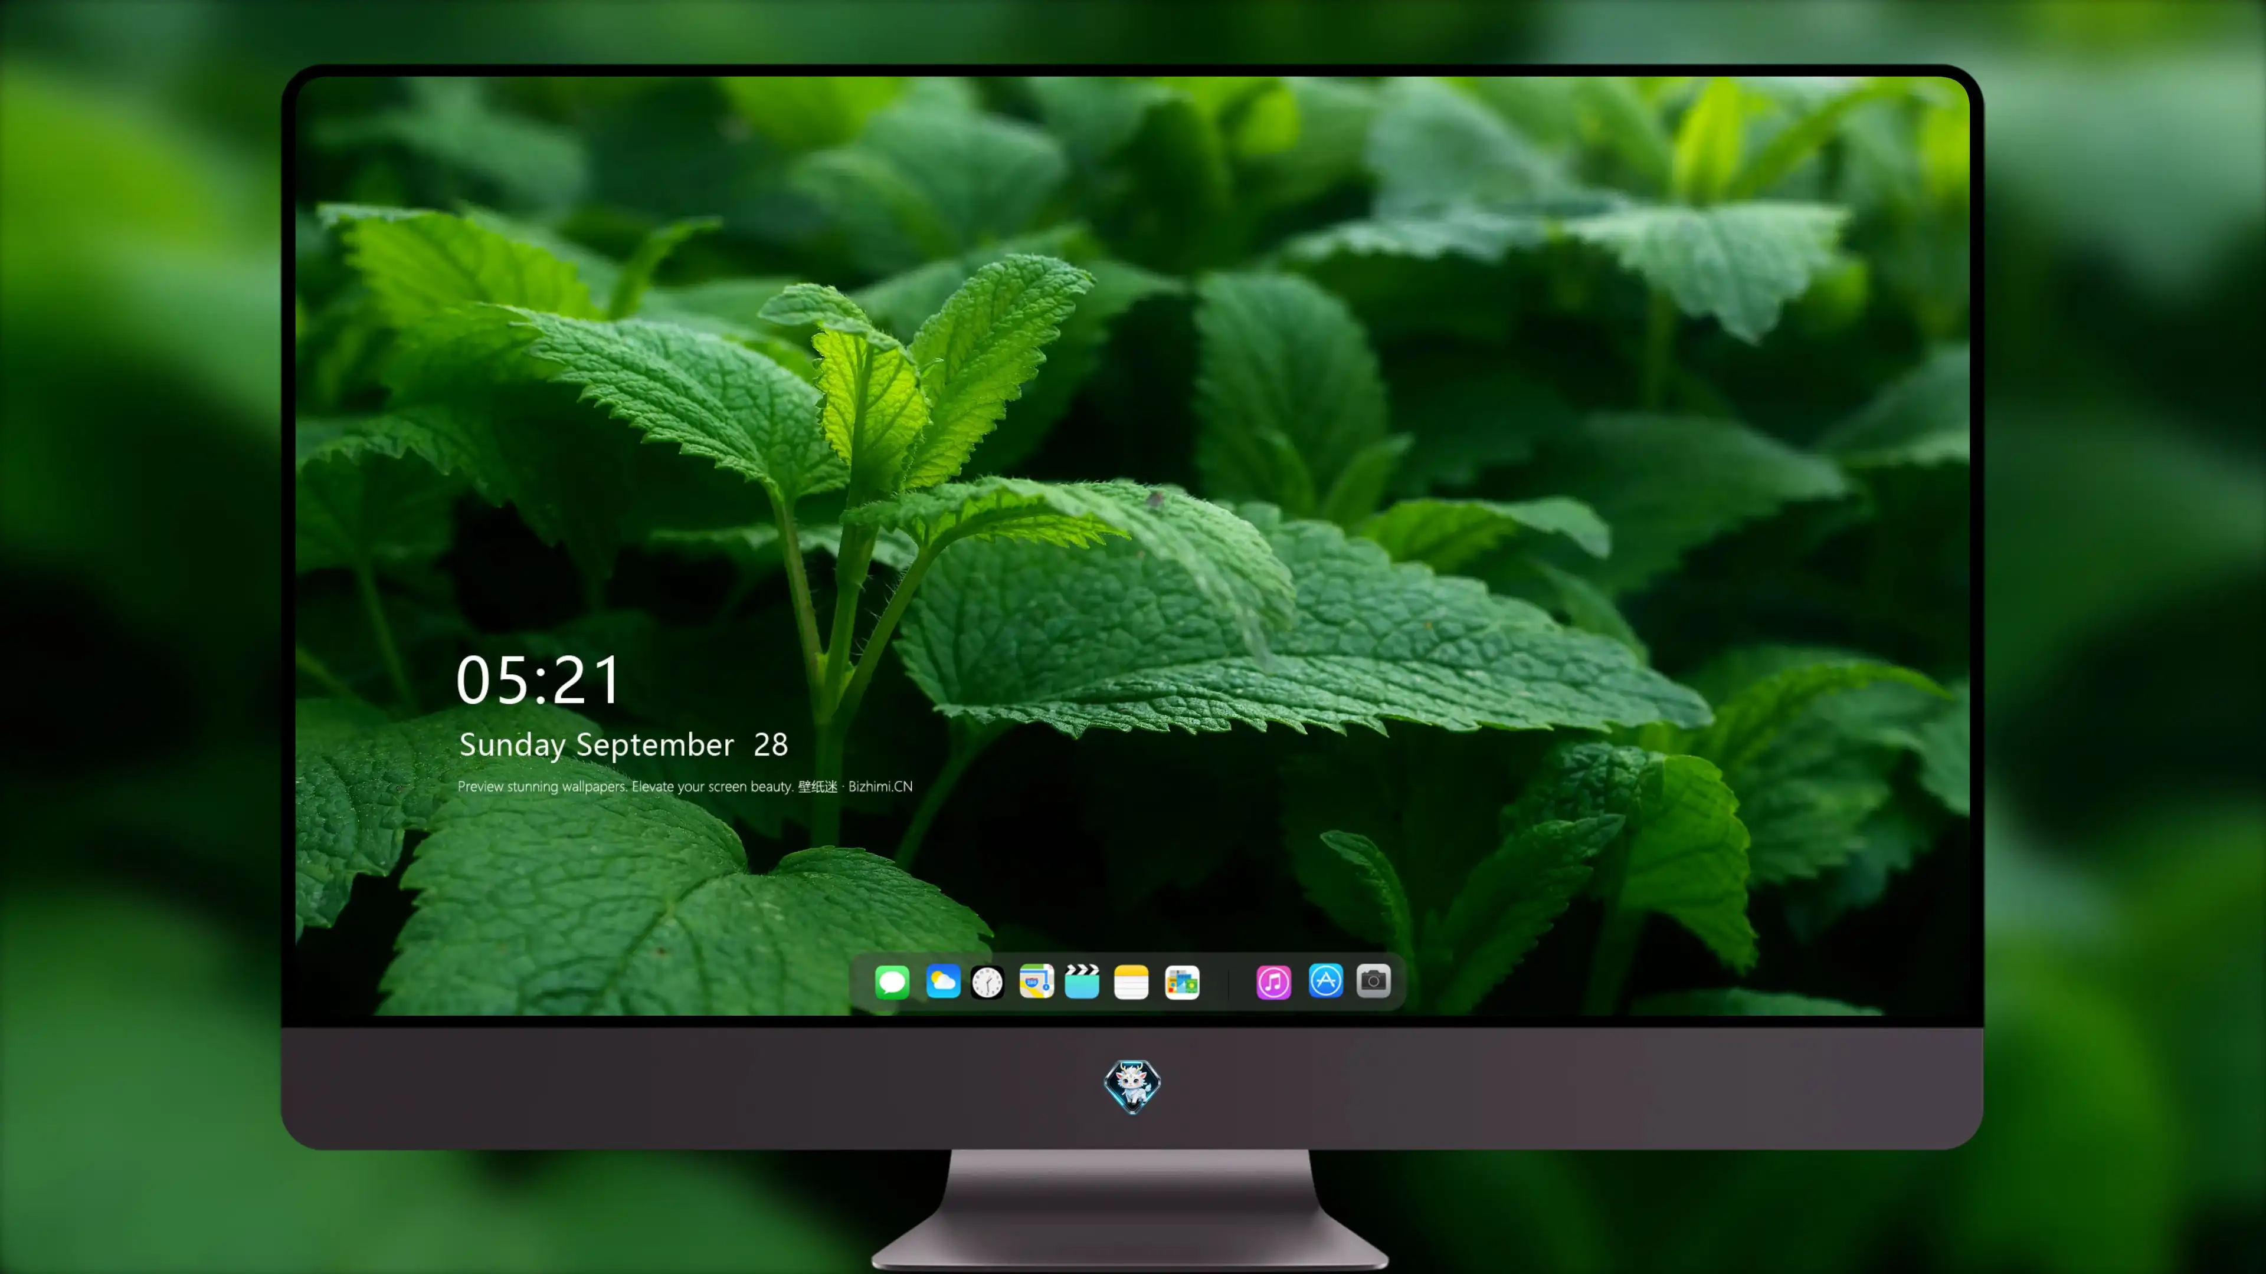Viewport: 2266px width, 1274px height.
Task: Click the 05:21 clock display
Action: click(x=538, y=681)
